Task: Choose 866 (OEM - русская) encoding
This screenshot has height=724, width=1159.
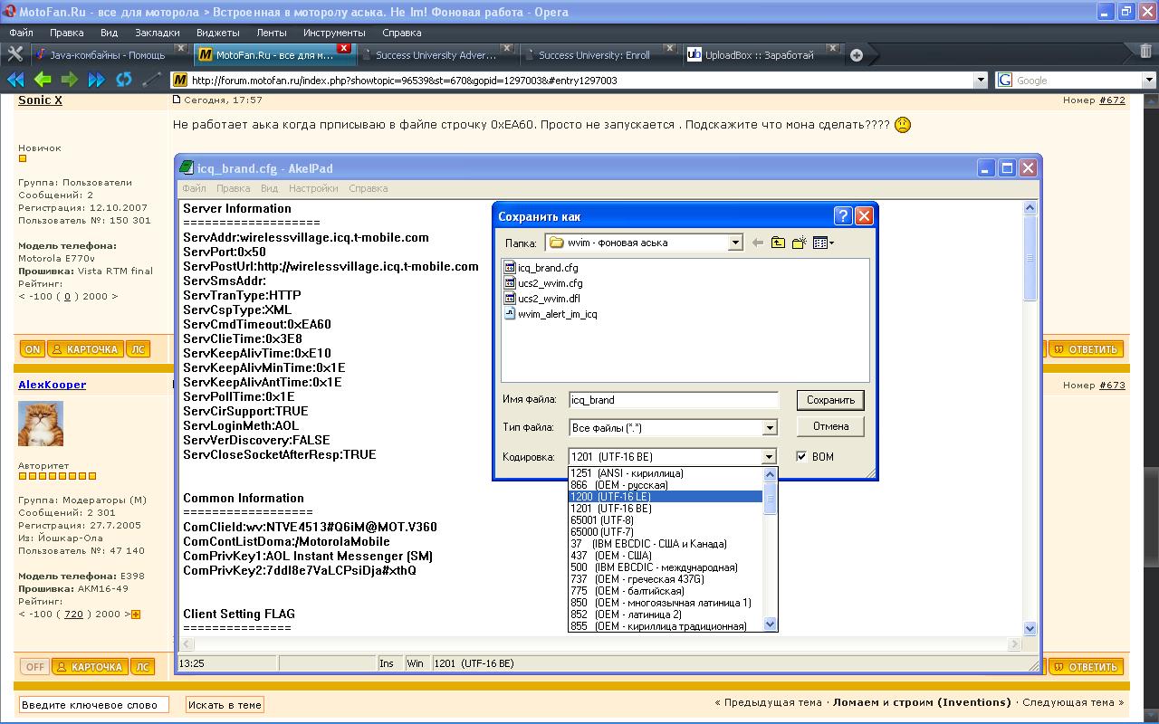Action: pos(666,485)
